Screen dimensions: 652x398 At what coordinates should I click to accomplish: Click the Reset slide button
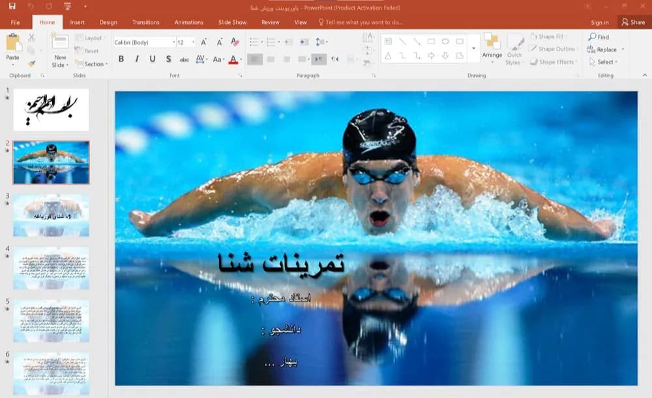[x=87, y=51]
